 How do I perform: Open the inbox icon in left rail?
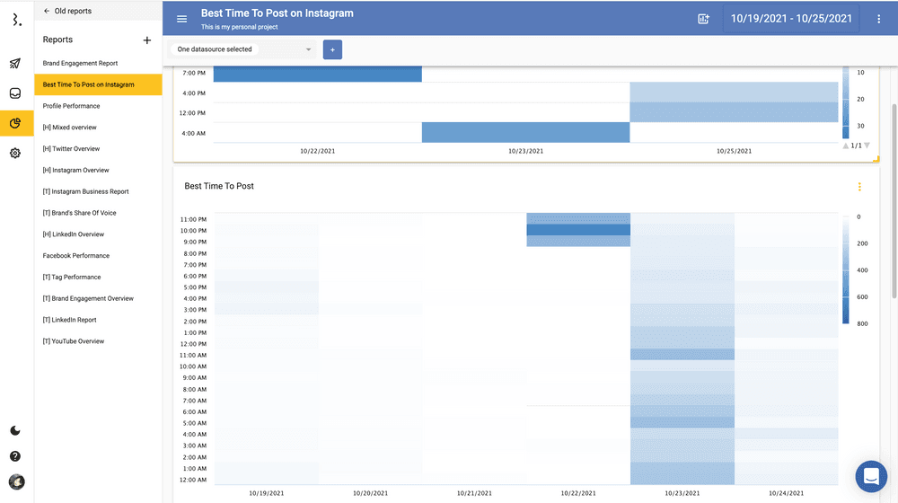point(15,93)
